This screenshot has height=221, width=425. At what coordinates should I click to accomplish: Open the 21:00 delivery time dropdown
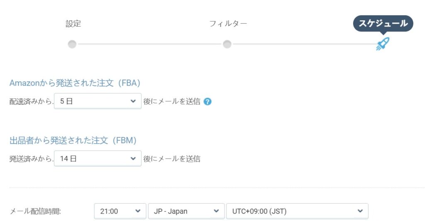point(120,211)
